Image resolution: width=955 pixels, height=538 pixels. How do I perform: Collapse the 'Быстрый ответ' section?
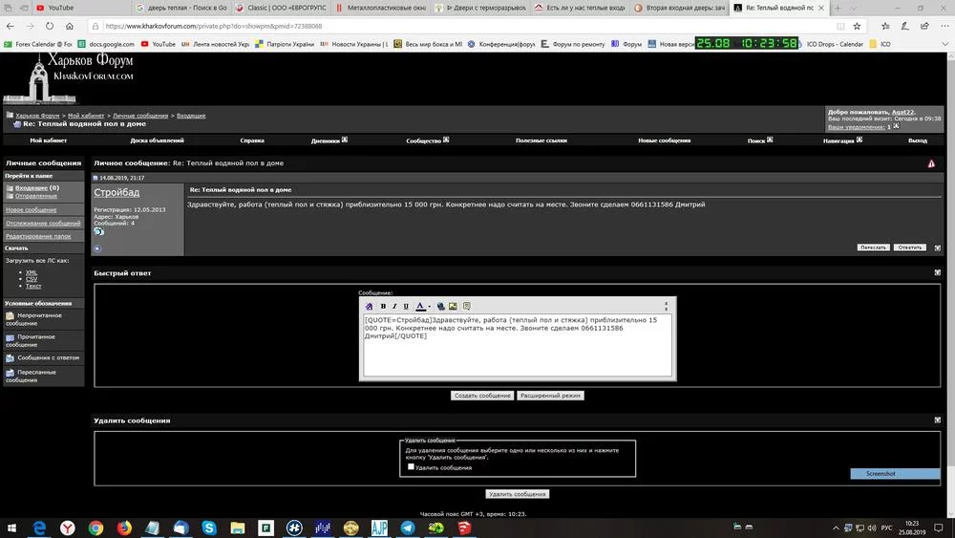click(x=938, y=272)
